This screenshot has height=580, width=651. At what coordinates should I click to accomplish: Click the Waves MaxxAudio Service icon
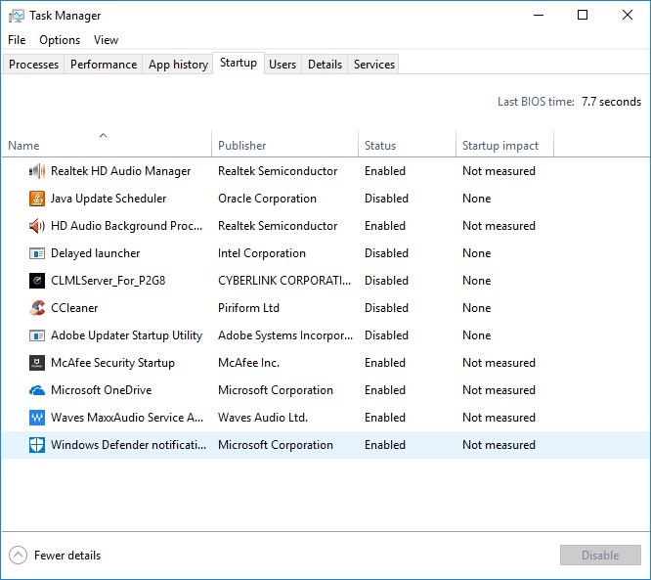point(37,418)
